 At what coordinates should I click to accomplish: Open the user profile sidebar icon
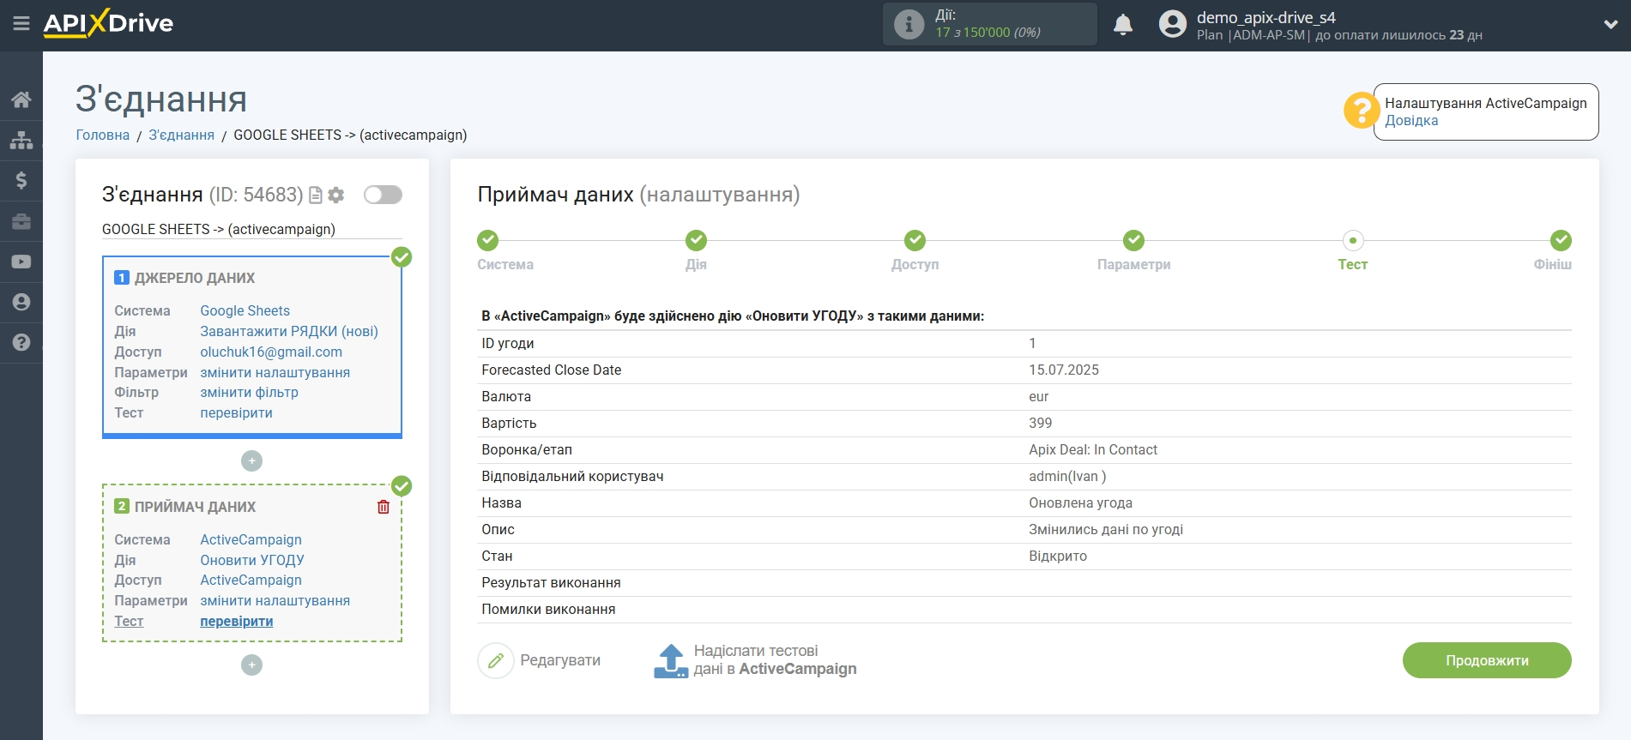(21, 302)
